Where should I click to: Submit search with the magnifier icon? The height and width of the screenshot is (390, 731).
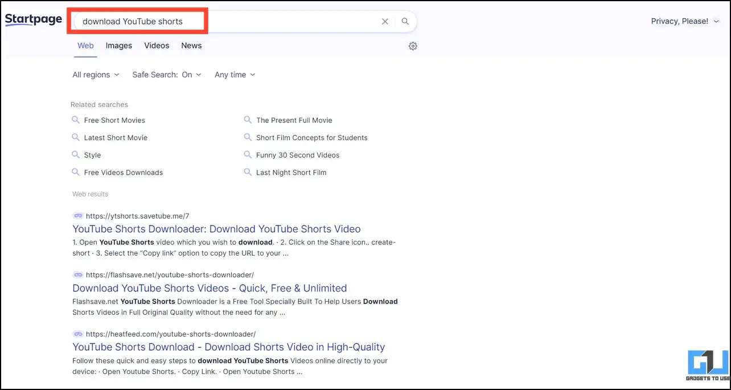[x=405, y=22]
